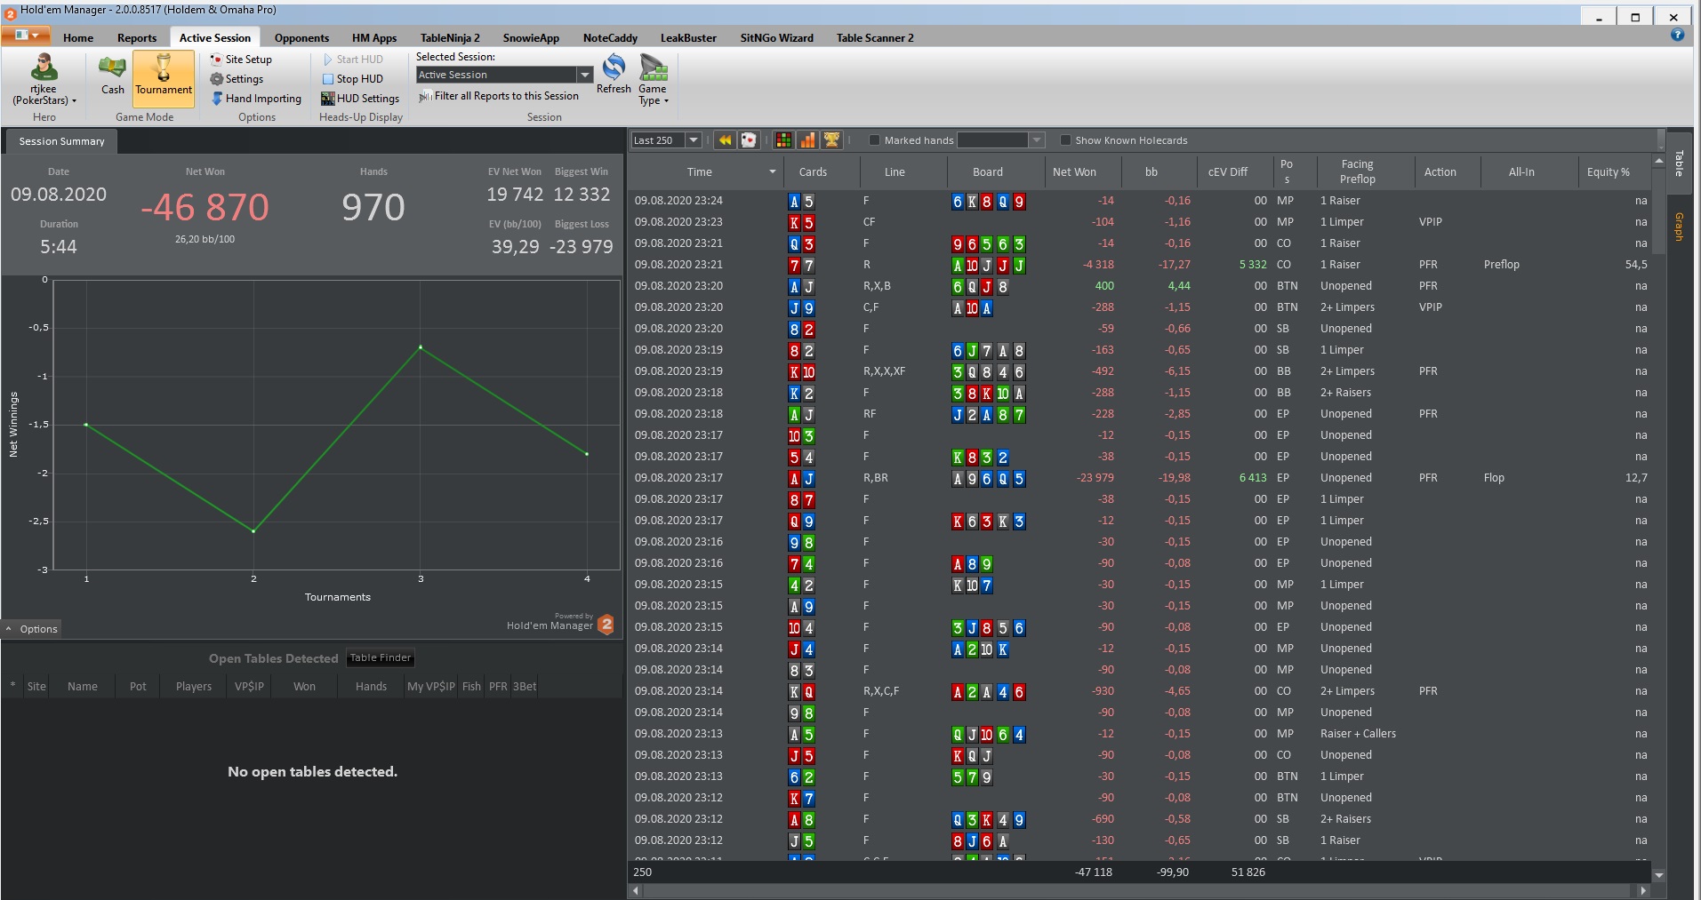Select the 23:21 hand with -4 318 net won
The height and width of the screenshot is (900, 1701).
tap(1141, 265)
